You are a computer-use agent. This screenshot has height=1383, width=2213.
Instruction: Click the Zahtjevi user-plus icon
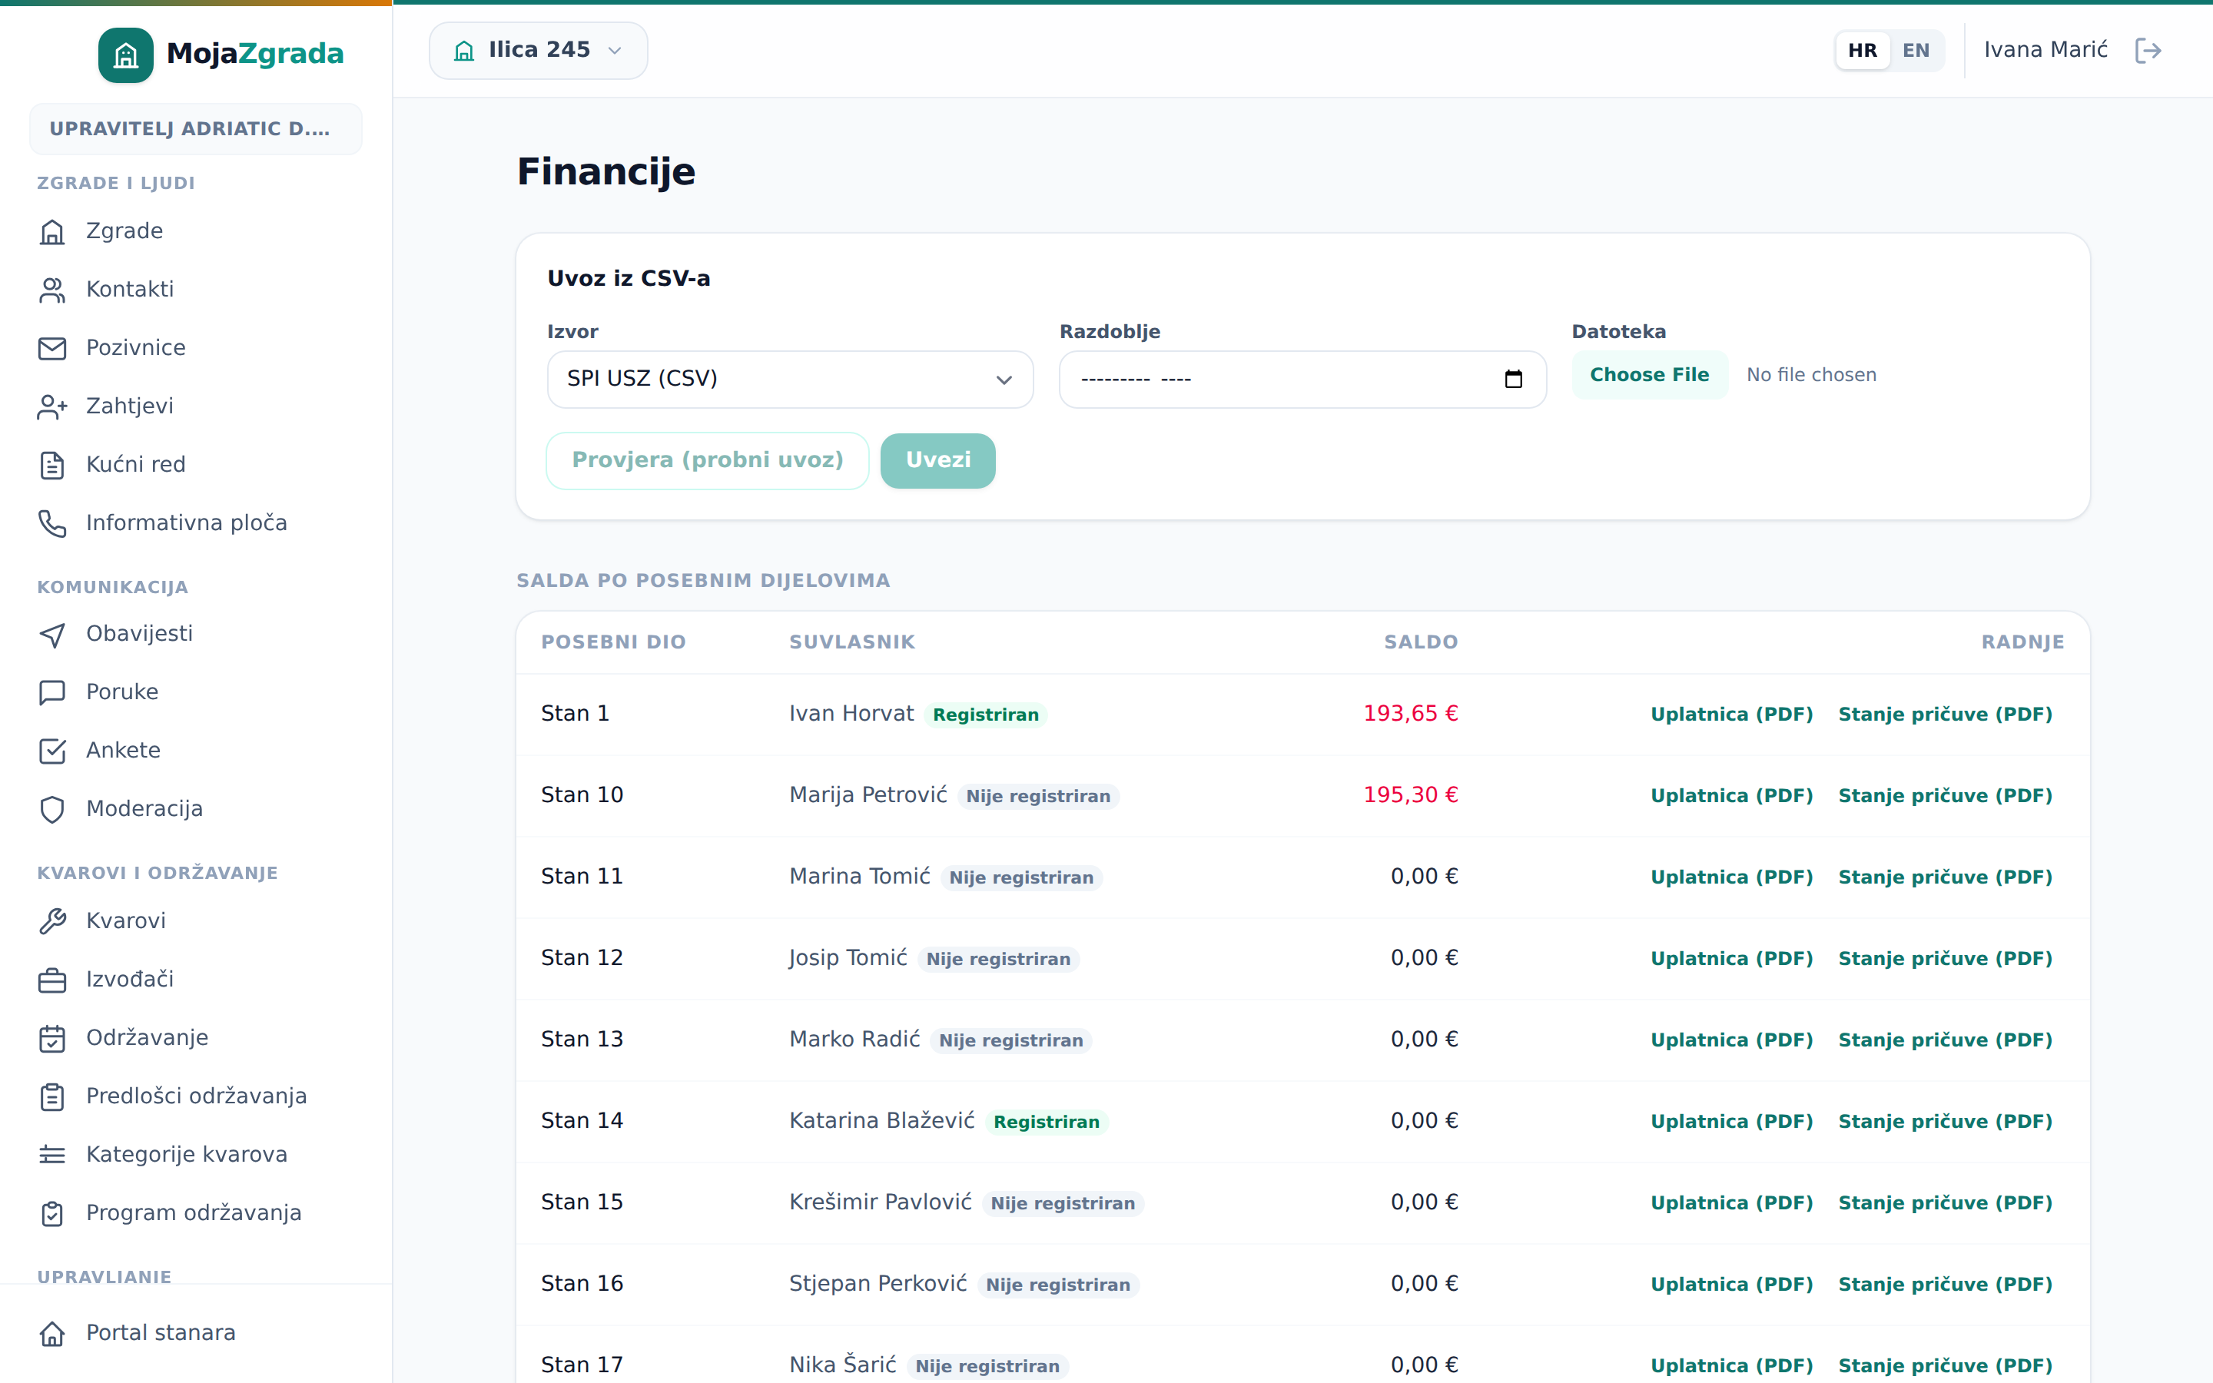tap(52, 407)
